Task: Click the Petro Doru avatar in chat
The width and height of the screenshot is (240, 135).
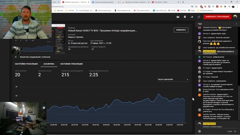Action: pyautogui.click(x=199, y=42)
